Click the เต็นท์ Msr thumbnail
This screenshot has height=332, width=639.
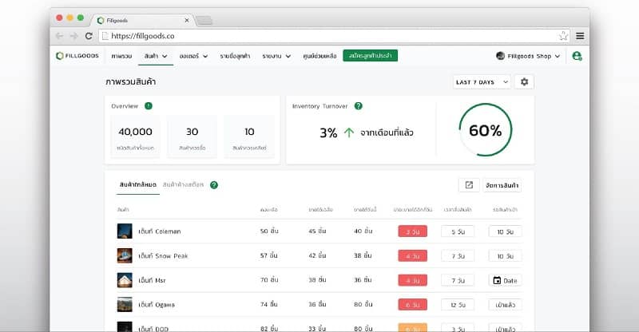(125, 280)
